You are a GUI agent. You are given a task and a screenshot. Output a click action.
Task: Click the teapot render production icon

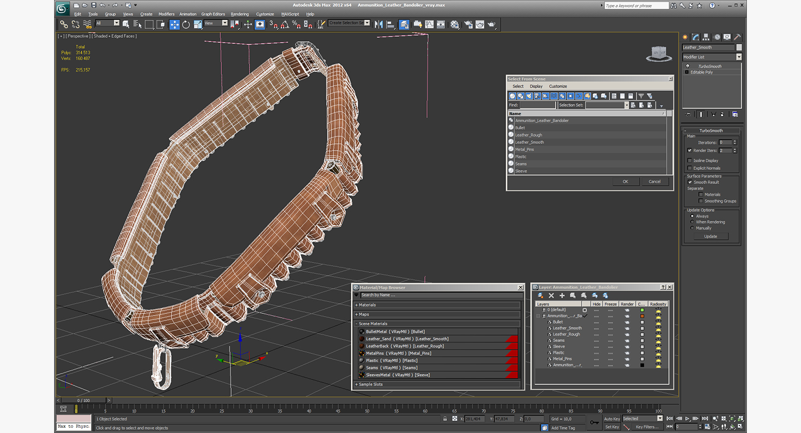pyautogui.click(x=491, y=24)
